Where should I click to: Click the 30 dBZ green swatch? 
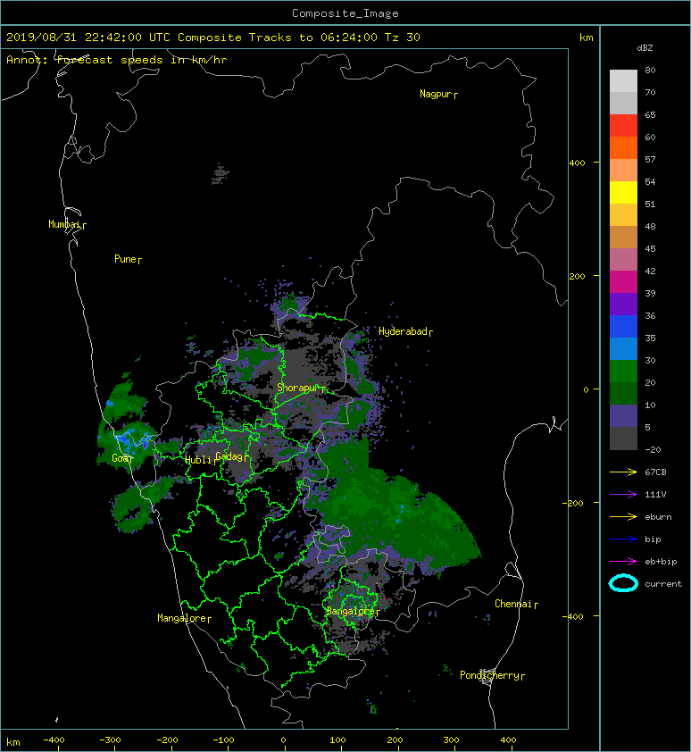(x=623, y=372)
